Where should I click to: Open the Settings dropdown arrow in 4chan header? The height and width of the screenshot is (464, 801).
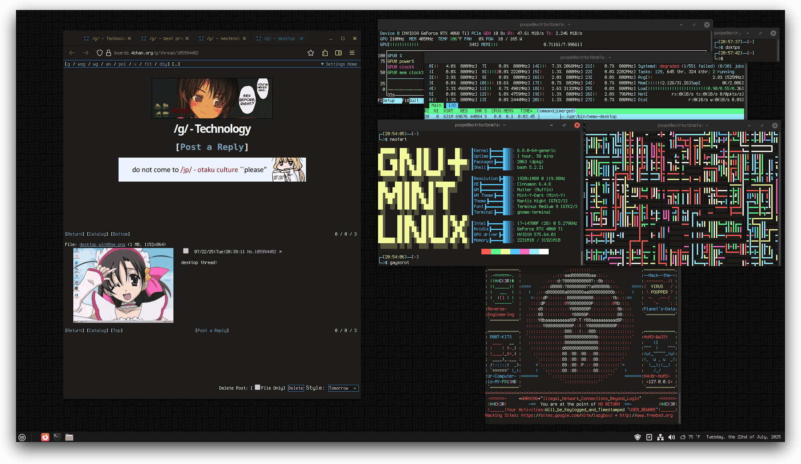(322, 64)
